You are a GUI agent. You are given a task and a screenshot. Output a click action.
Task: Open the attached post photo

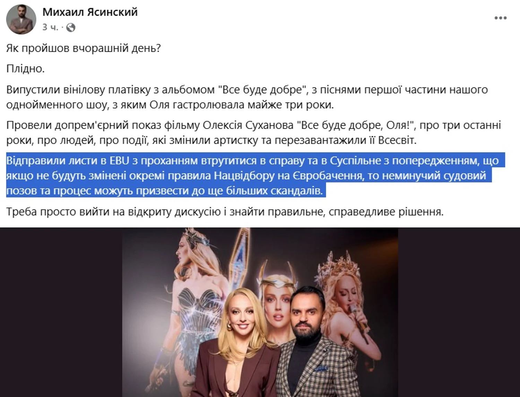[x=260, y=312]
